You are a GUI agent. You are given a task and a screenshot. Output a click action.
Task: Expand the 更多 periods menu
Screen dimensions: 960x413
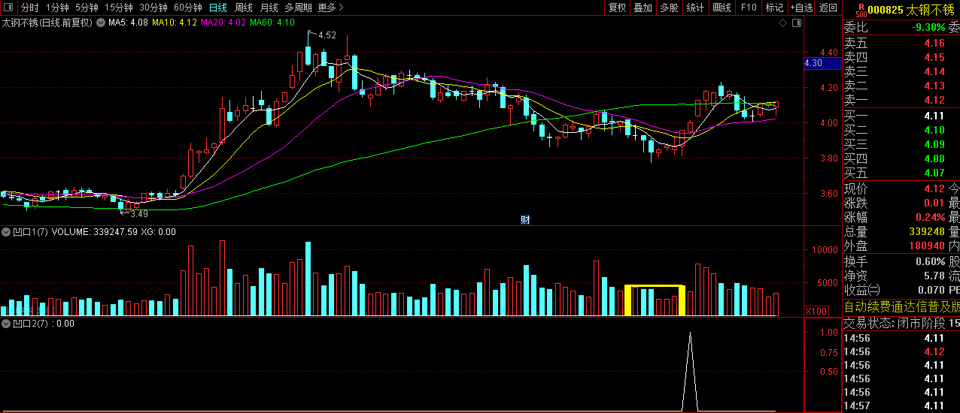pos(330,8)
